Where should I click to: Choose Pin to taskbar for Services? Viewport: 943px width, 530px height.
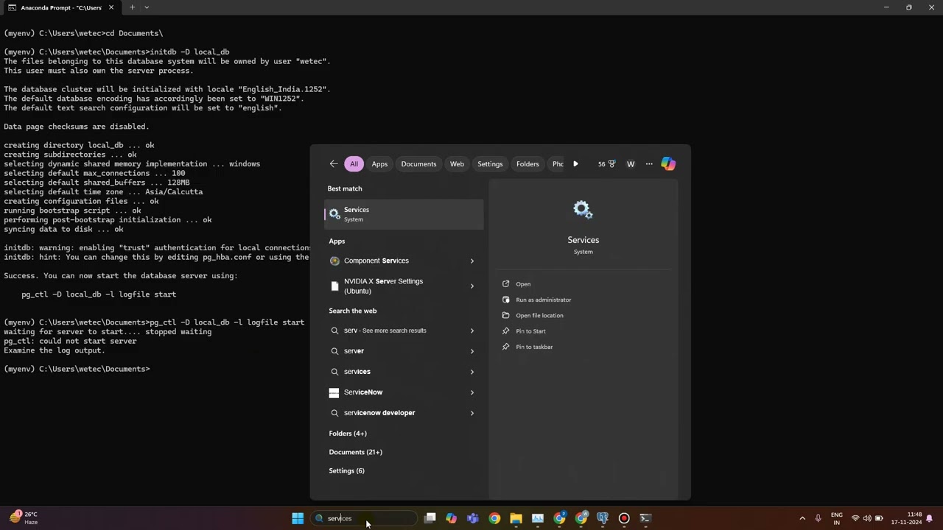point(527,347)
